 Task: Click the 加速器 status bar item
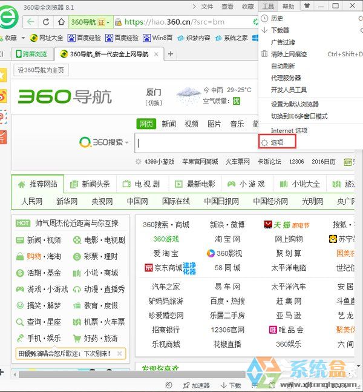[x=196, y=385]
